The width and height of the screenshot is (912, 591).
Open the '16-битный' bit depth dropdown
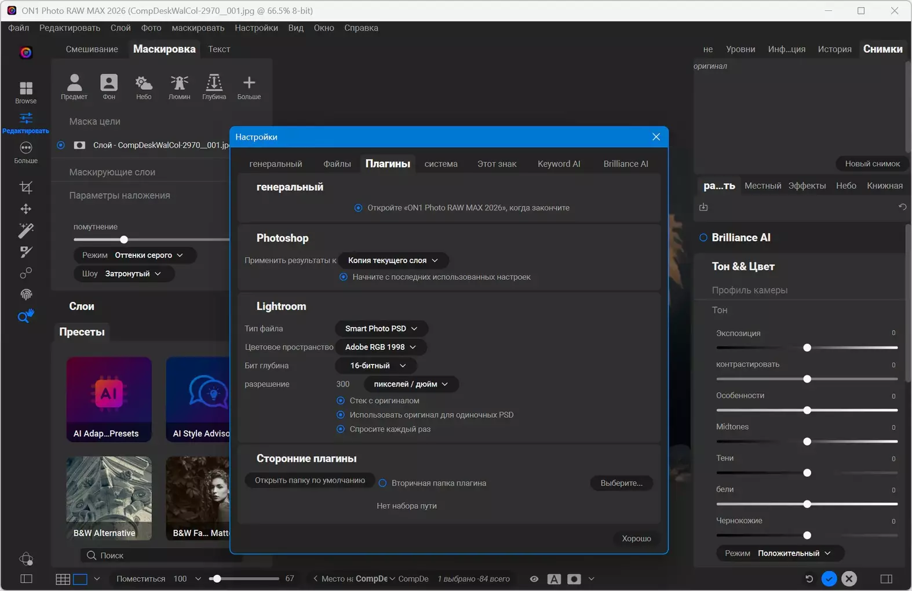375,366
